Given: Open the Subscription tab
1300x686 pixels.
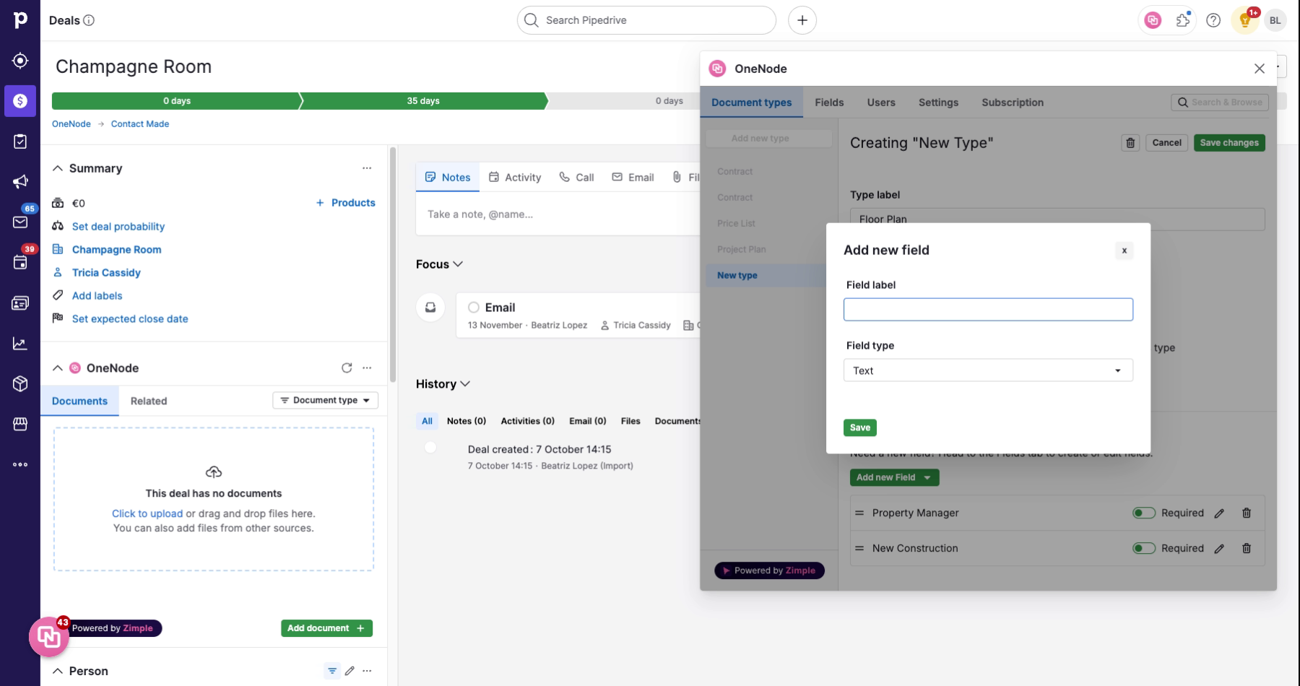Looking at the screenshot, I should pos(1013,103).
